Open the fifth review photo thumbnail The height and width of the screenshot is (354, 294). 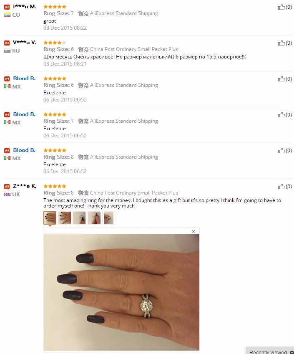[x=109, y=218]
